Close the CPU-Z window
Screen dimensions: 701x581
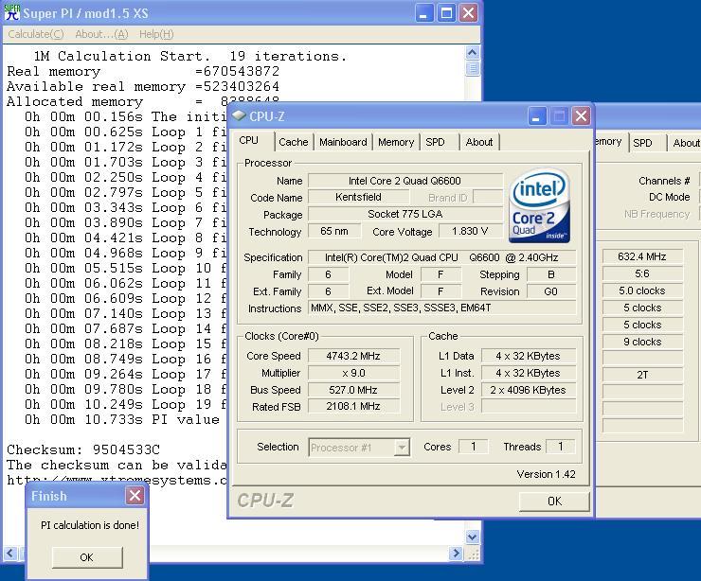pyautogui.click(x=581, y=116)
